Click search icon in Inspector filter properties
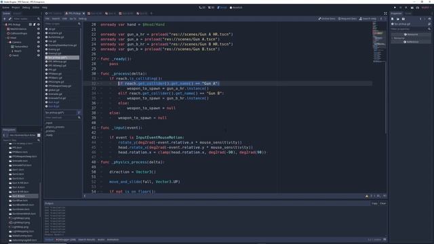 (x=429, y=28)
